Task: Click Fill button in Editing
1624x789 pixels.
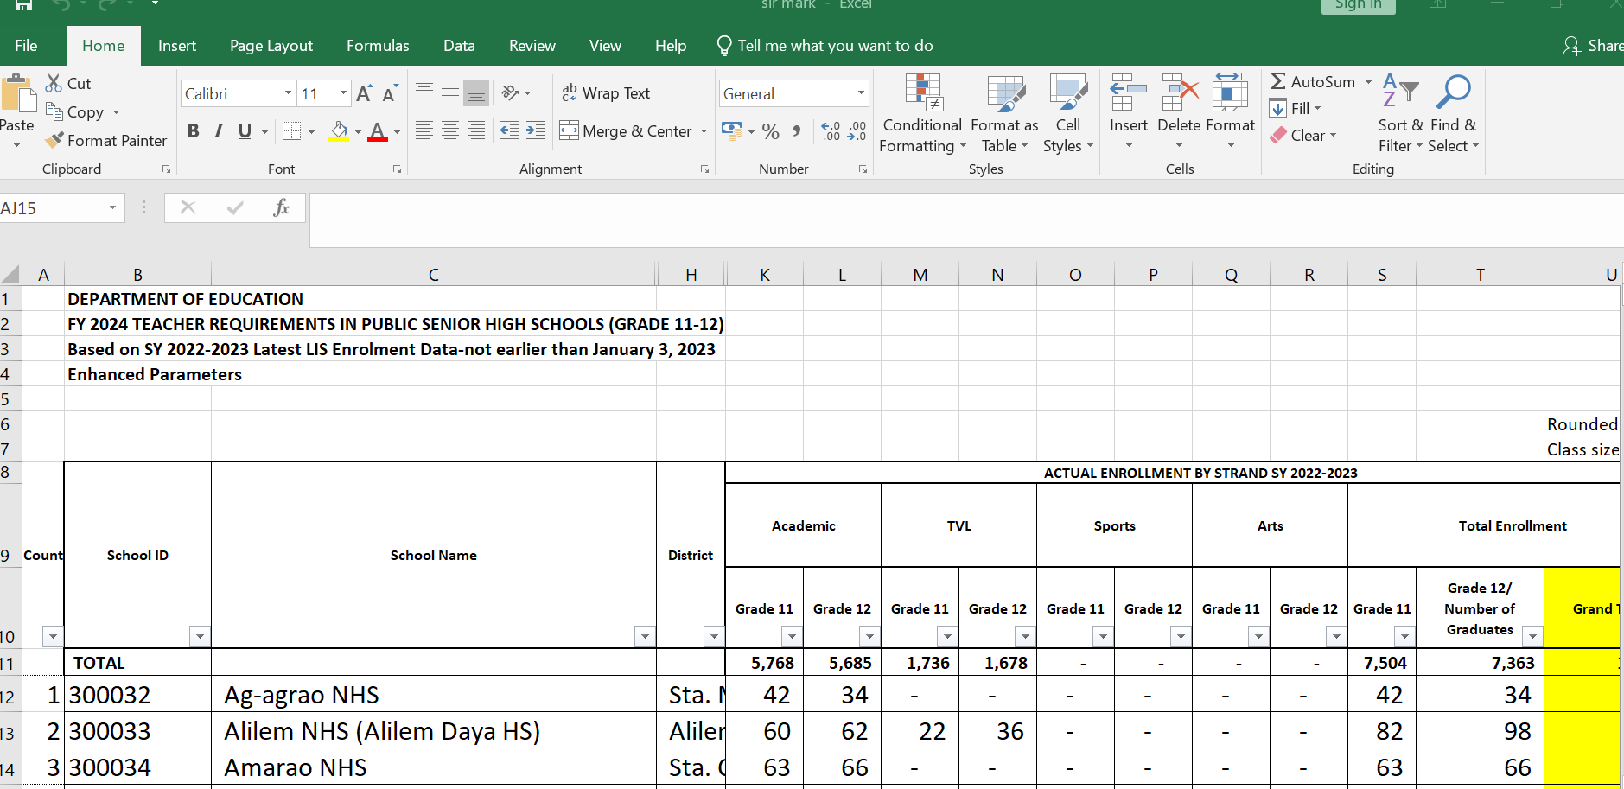Action: click(x=1295, y=108)
